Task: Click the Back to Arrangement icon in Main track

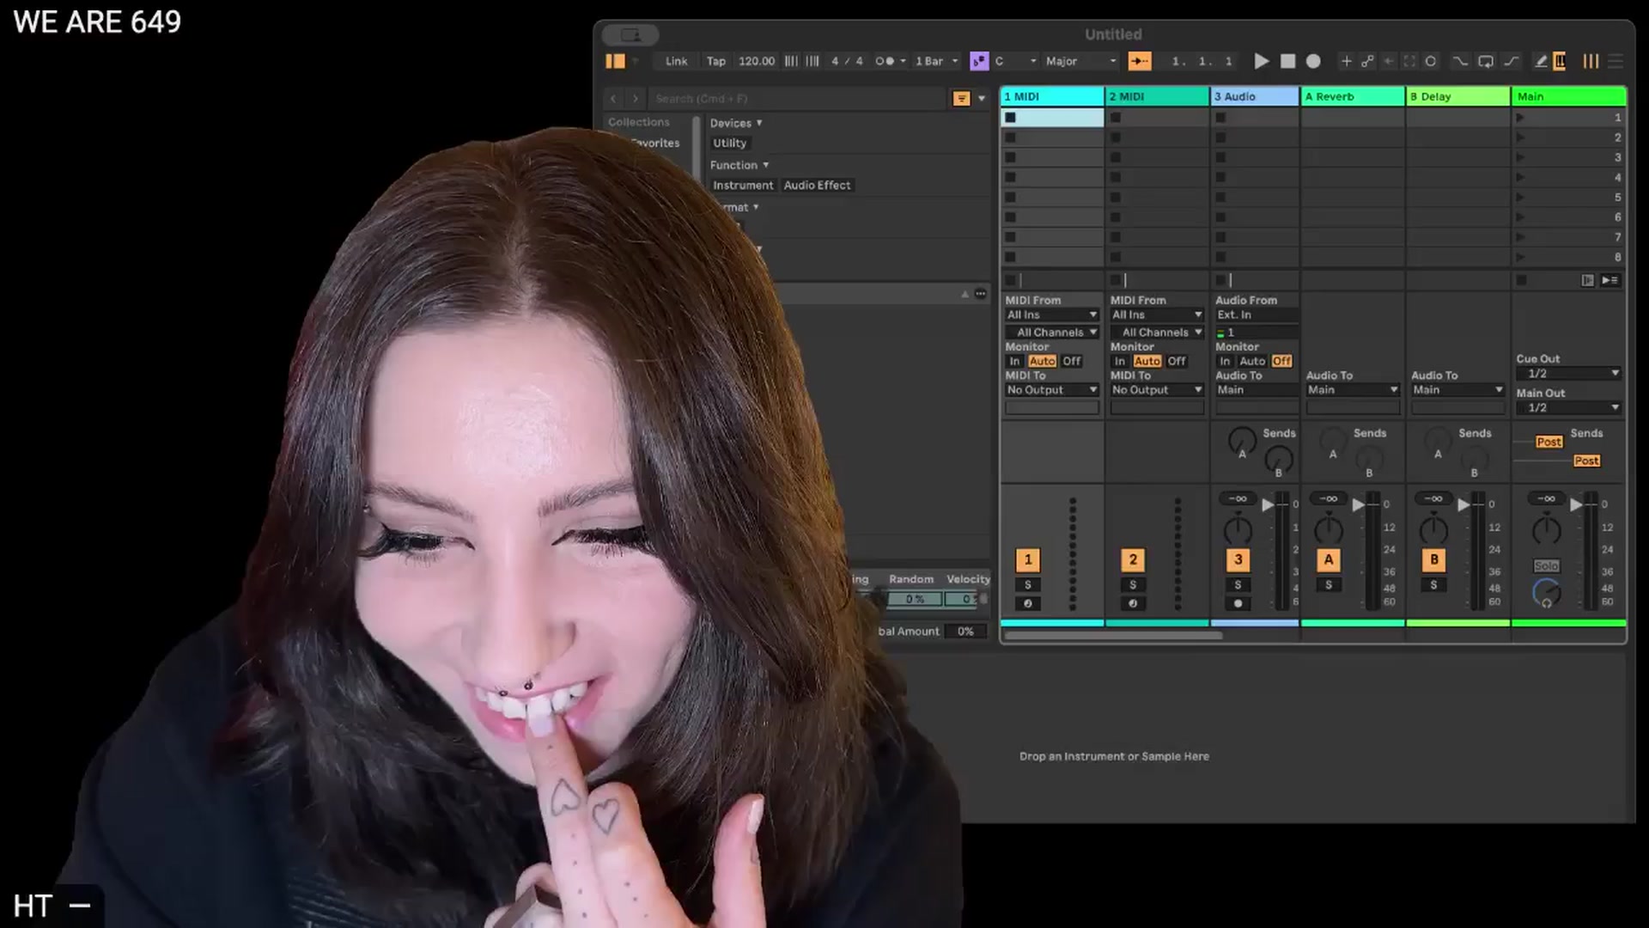Action: [x=1587, y=280]
